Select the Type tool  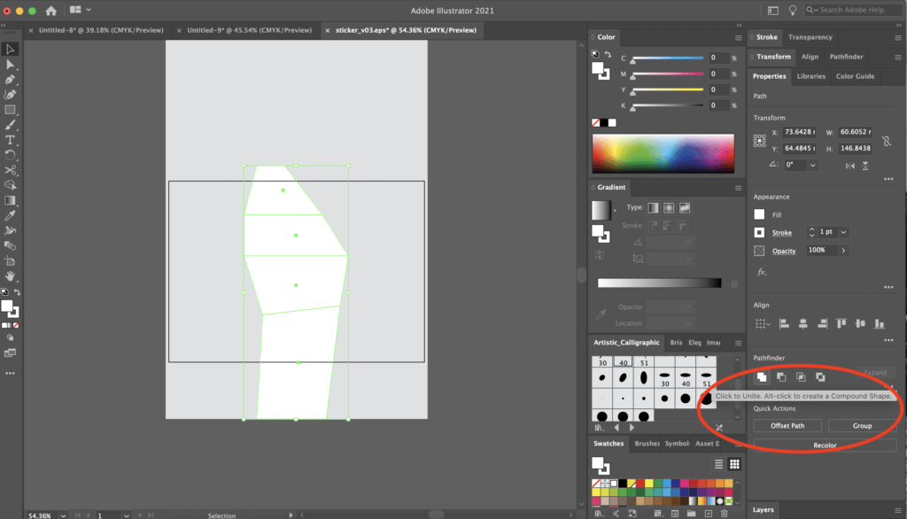coord(10,140)
